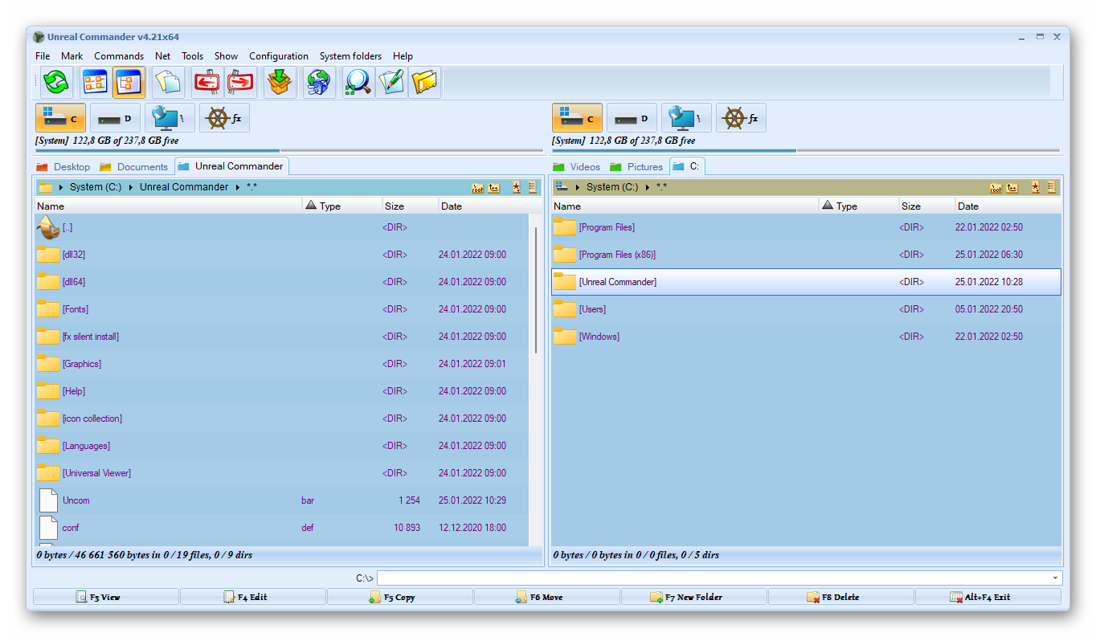
Task: Click the F6 Move button
Action: [x=546, y=597]
